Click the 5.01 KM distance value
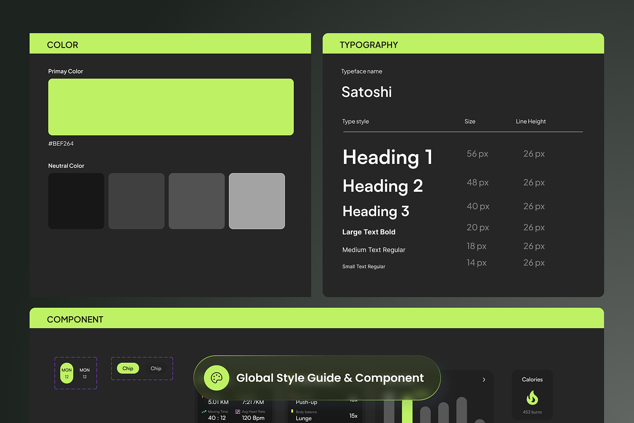The width and height of the screenshot is (634, 423). pos(218,402)
